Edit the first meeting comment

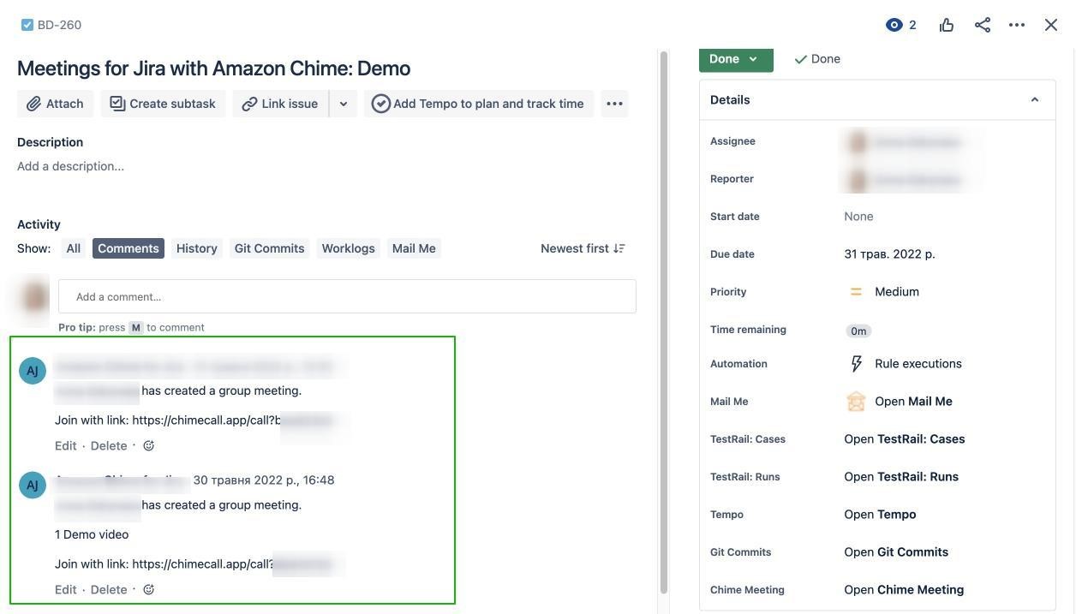click(66, 445)
